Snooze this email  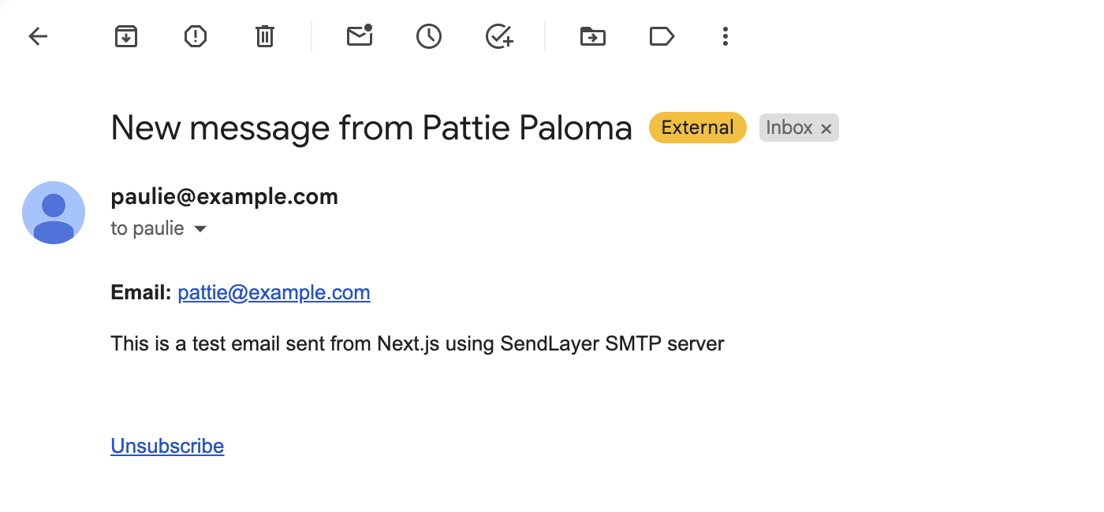coord(429,36)
